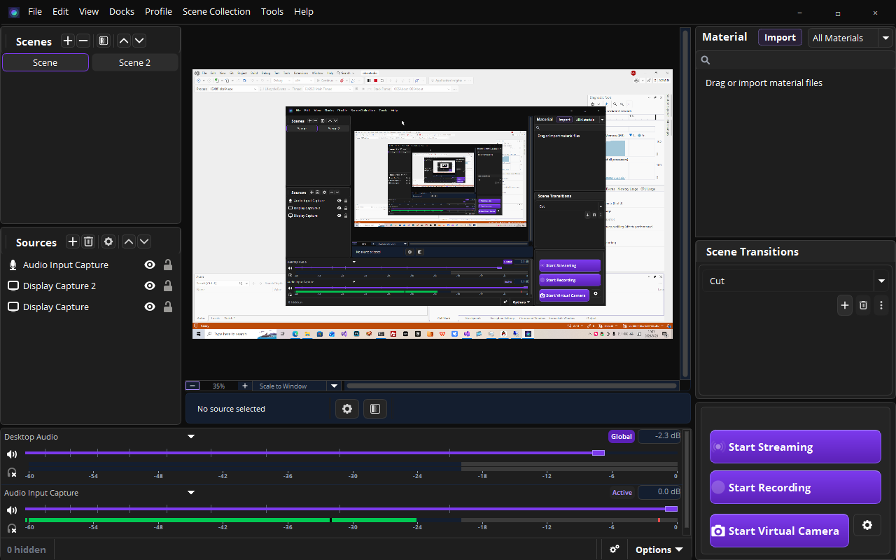
Task: Expand Audio Input Capture options arrow
Action: 190,493
